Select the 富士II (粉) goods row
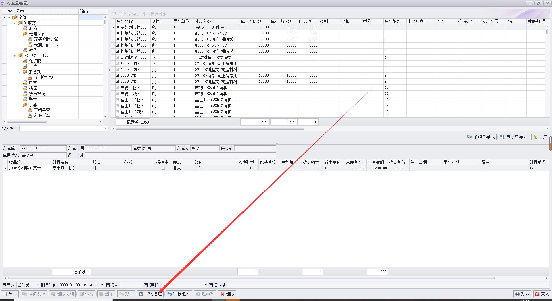This screenshot has width=552, height=301. tap(331, 100)
